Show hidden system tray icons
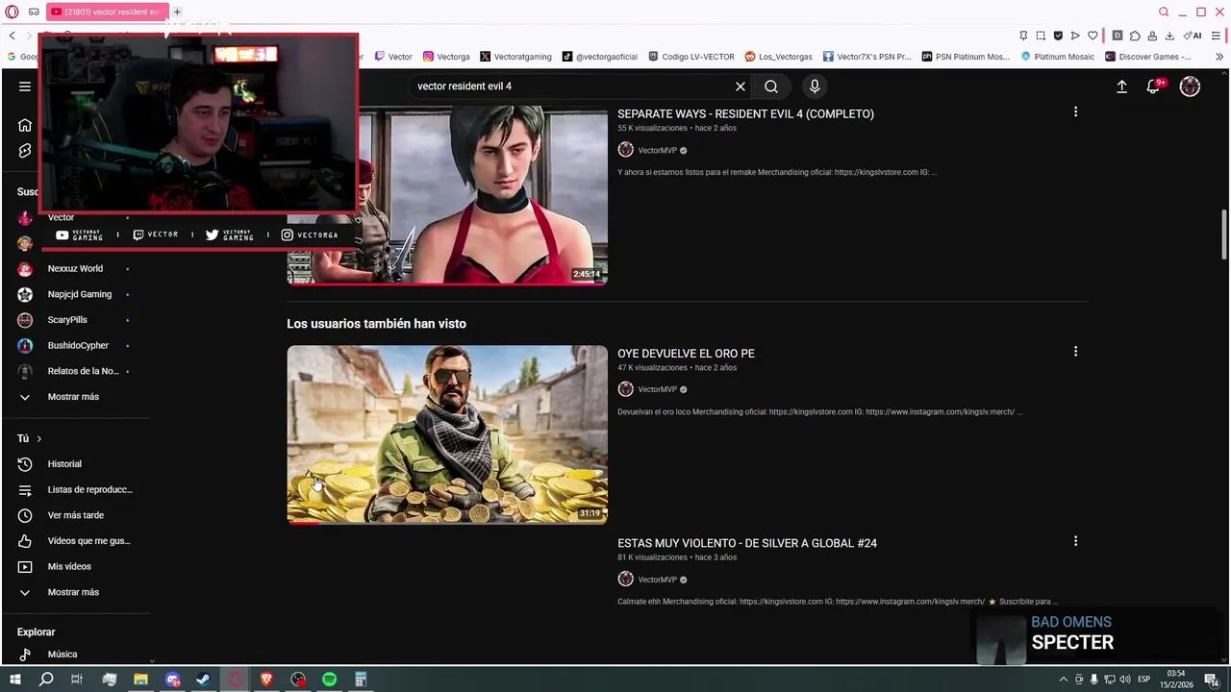Screen dimensions: 1231x692 pyautogui.click(x=1063, y=680)
